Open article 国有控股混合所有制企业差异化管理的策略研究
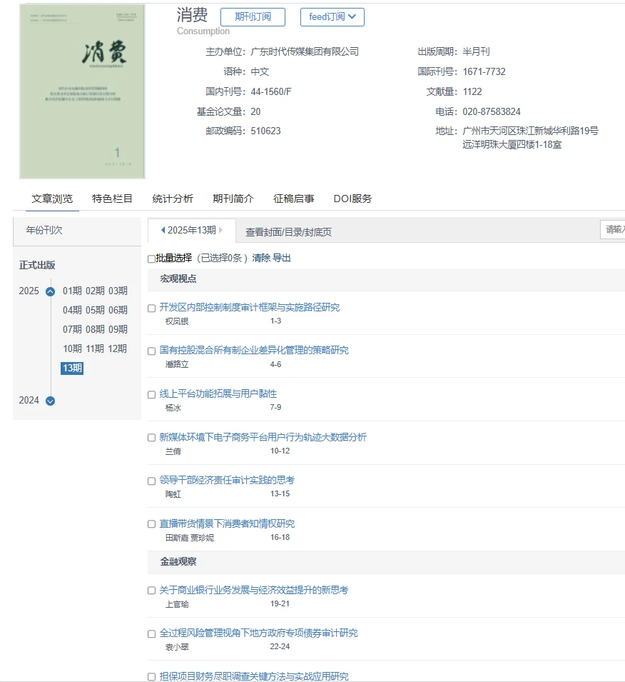The width and height of the screenshot is (625, 682). pos(254,350)
